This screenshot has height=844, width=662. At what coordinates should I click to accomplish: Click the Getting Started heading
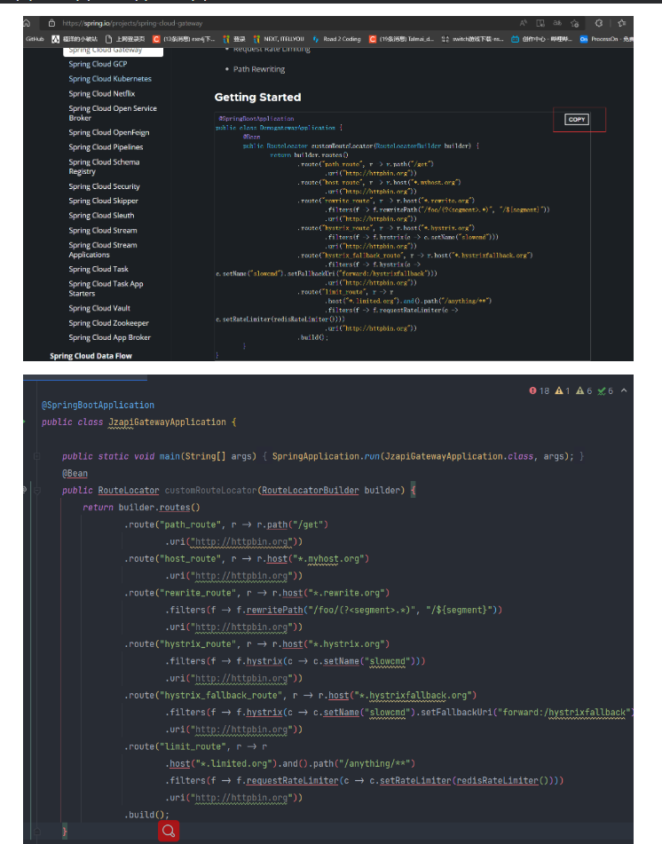click(x=257, y=98)
